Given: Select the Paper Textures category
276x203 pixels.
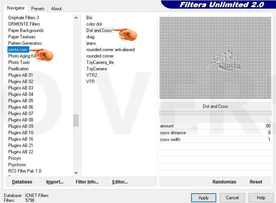Looking at the screenshot, I should click(22, 37).
